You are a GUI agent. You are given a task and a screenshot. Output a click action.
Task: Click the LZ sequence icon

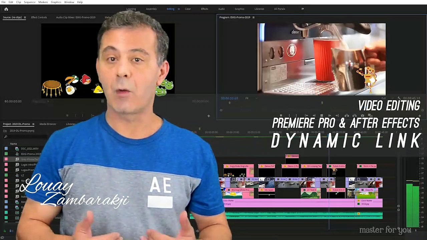point(17,175)
